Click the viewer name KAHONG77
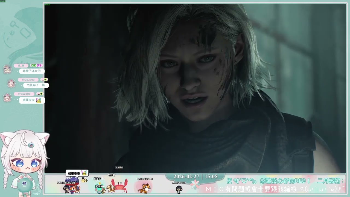 (179, 182)
